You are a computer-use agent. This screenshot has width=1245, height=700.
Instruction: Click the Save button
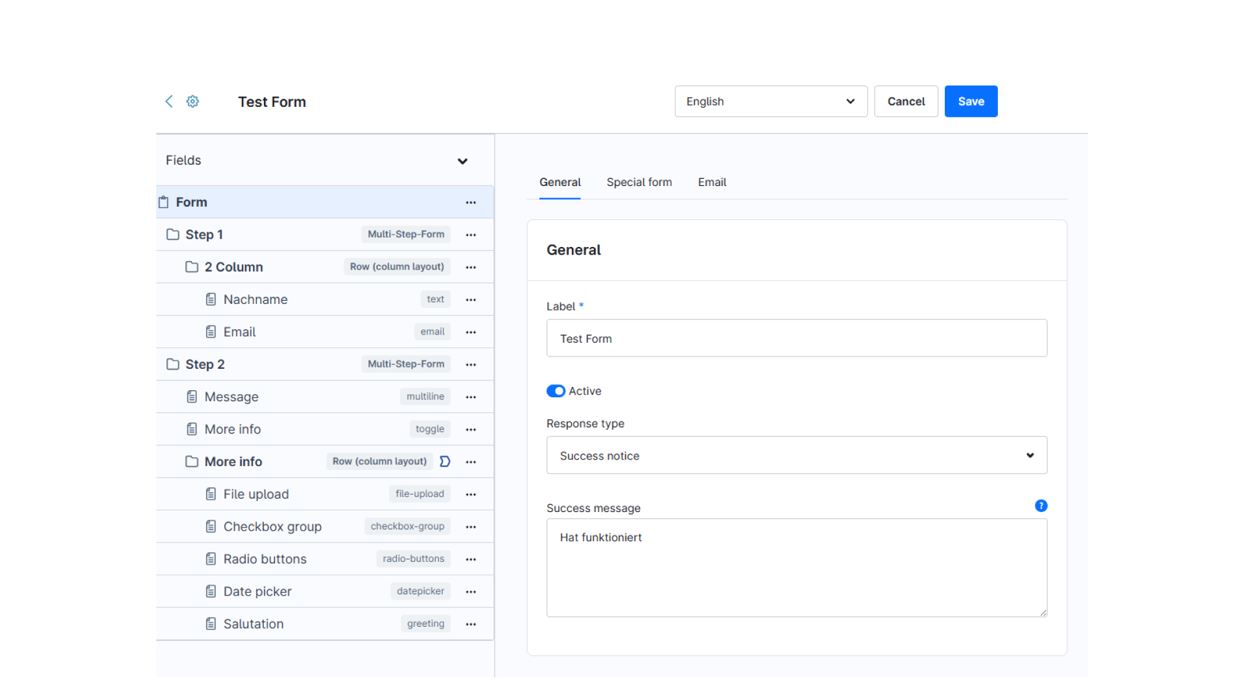[971, 101]
